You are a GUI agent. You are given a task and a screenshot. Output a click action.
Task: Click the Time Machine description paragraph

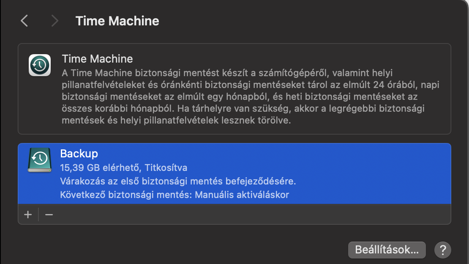[x=251, y=96]
